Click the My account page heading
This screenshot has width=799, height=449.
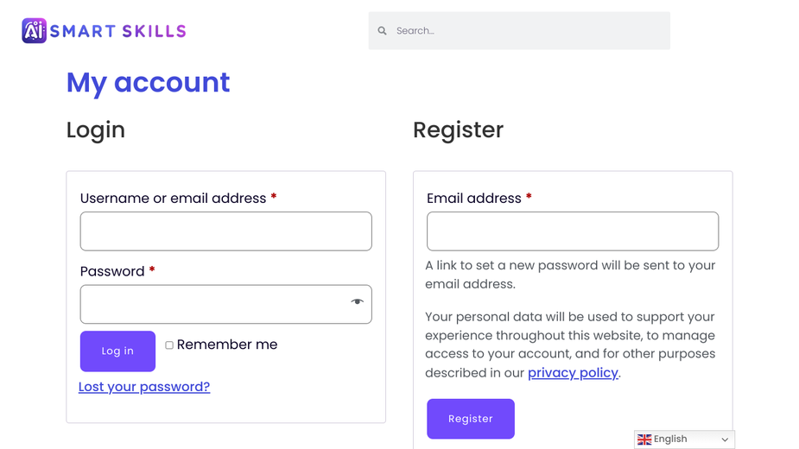(149, 83)
